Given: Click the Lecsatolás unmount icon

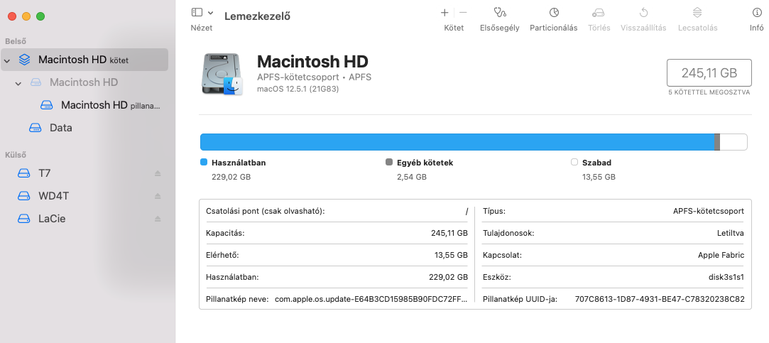Looking at the screenshot, I should click(697, 13).
